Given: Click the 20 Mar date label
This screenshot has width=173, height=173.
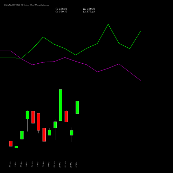Looking at the screenshot, I should pyautogui.click(x=54, y=164).
